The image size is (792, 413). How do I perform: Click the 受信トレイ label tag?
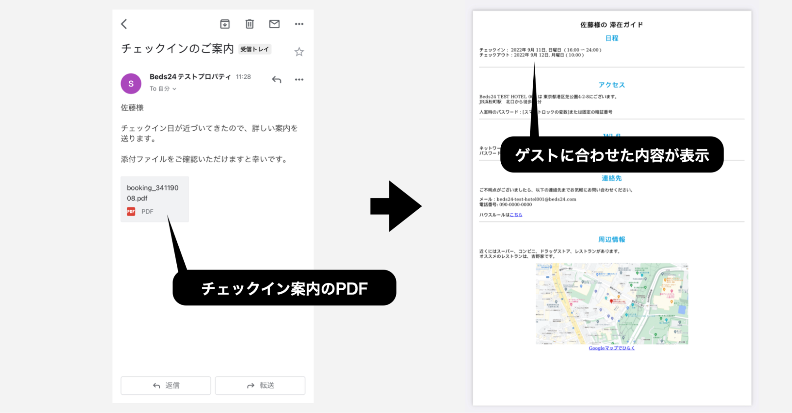254,49
